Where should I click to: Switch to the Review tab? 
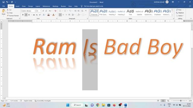click(63, 6)
